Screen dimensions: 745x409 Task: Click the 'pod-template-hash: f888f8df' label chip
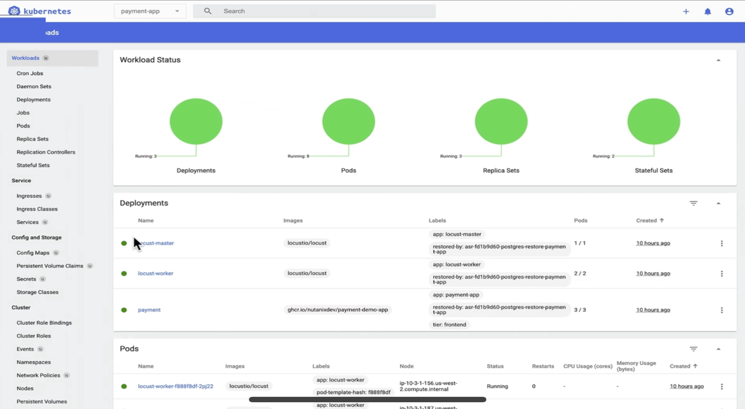[354, 392]
